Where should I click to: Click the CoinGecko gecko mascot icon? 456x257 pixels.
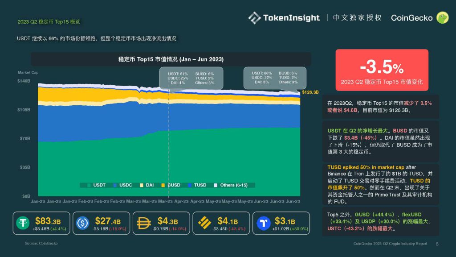pyautogui.click(x=443, y=18)
